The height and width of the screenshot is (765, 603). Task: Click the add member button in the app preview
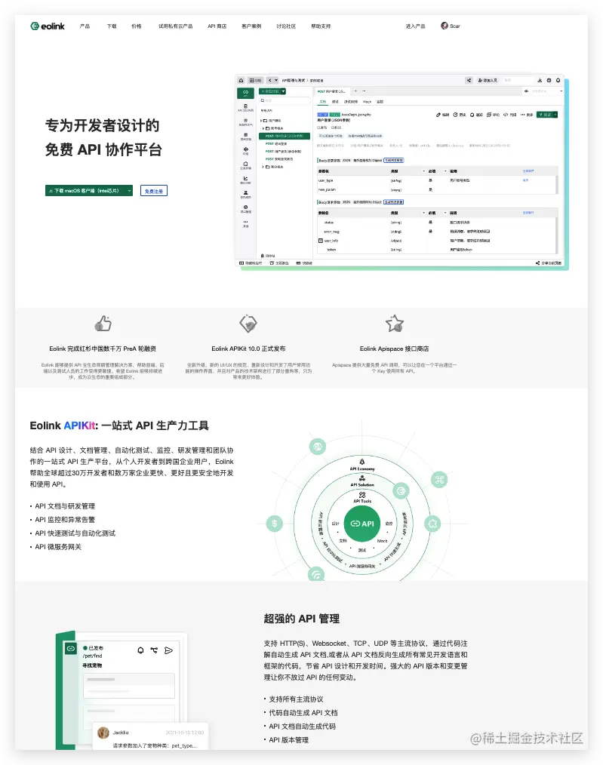pos(488,81)
